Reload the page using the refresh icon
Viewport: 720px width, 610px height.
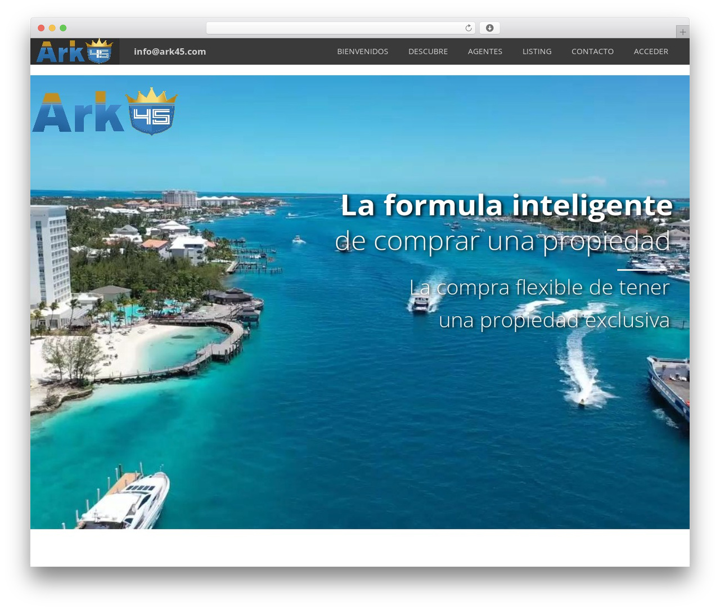pyautogui.click(x=469, y=28)
